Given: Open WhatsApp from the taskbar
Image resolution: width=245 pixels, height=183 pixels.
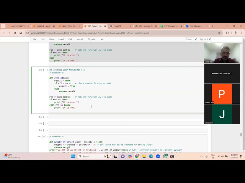Looking at the screenshot, I should point(165,156).
